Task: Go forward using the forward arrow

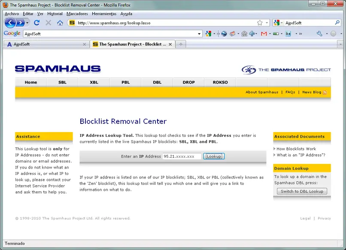Action: click(x=21, y=23)
